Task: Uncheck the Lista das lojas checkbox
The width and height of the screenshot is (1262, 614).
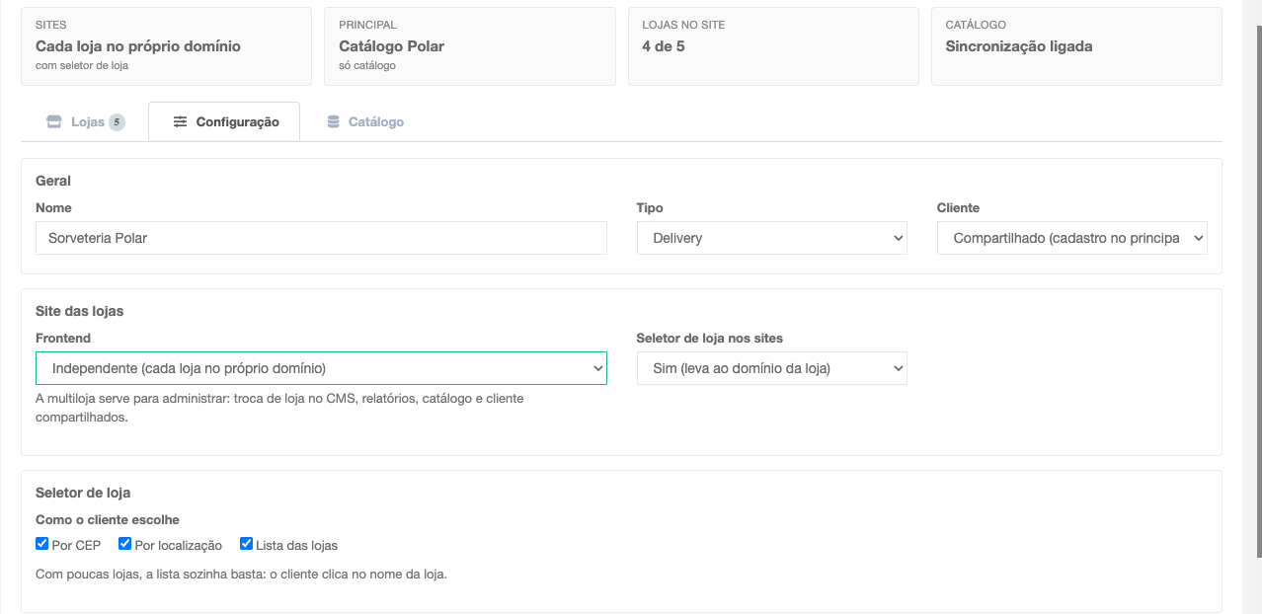Action: [247, 544]
